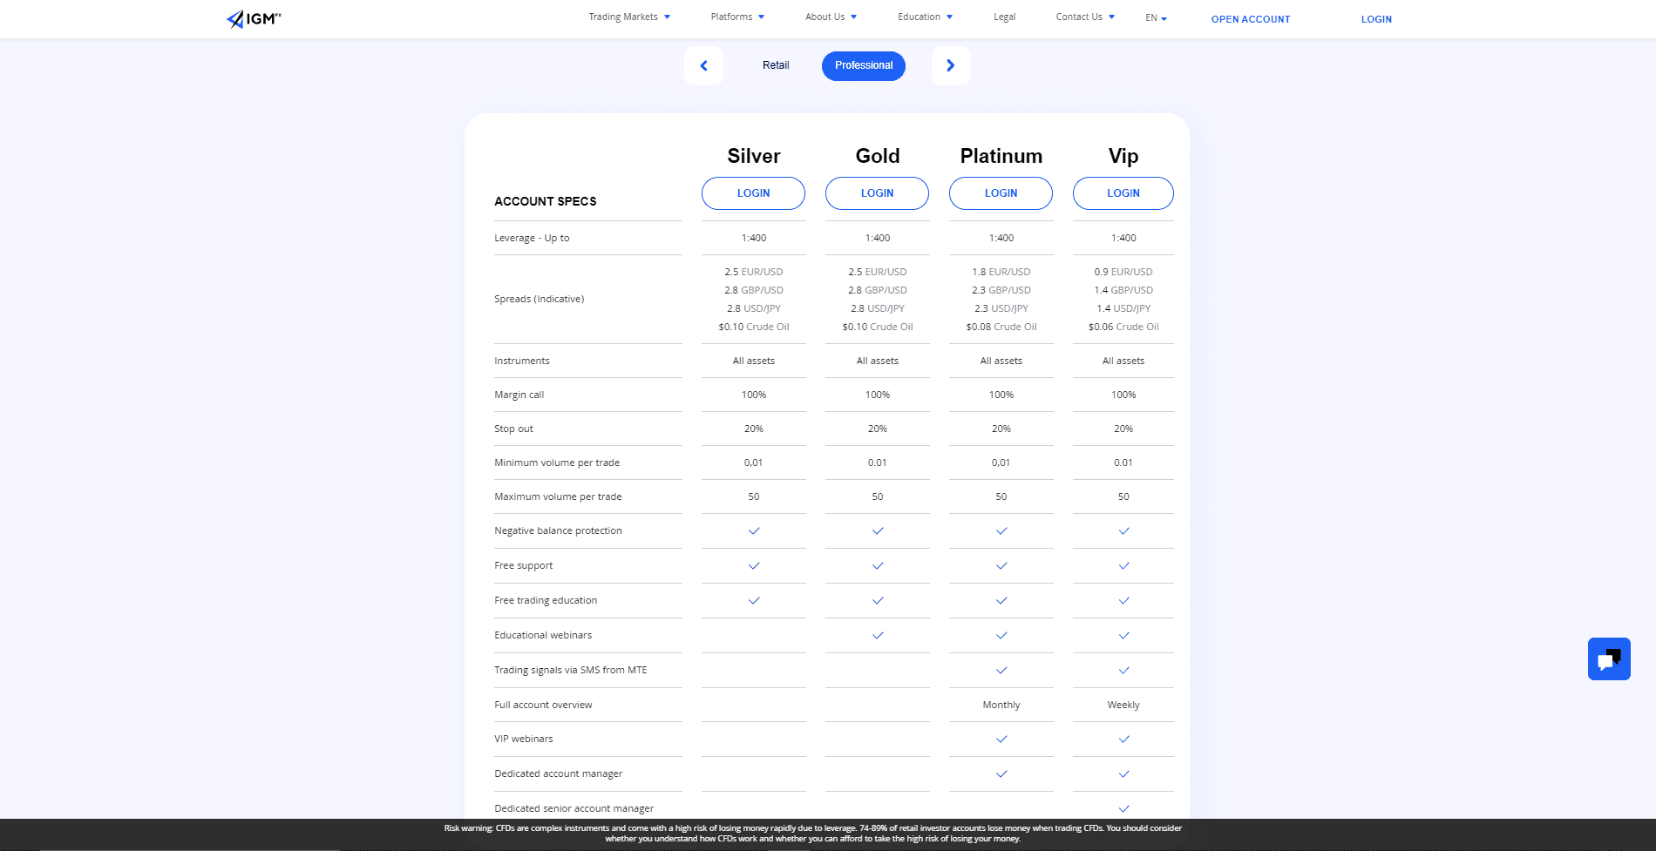Image resolution: width=1656 pixels, height=851 pixels.
Task: Click Gold's 2.8 USD/JPY spread value
Action: coord(878,308)
